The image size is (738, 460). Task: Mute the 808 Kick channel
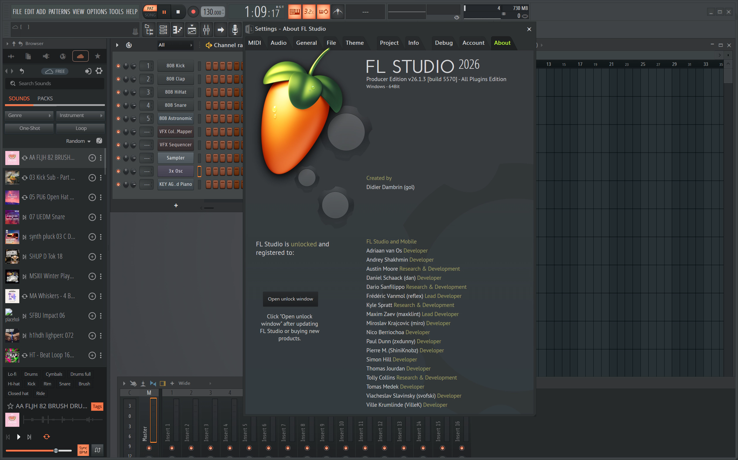coord(118,66)
